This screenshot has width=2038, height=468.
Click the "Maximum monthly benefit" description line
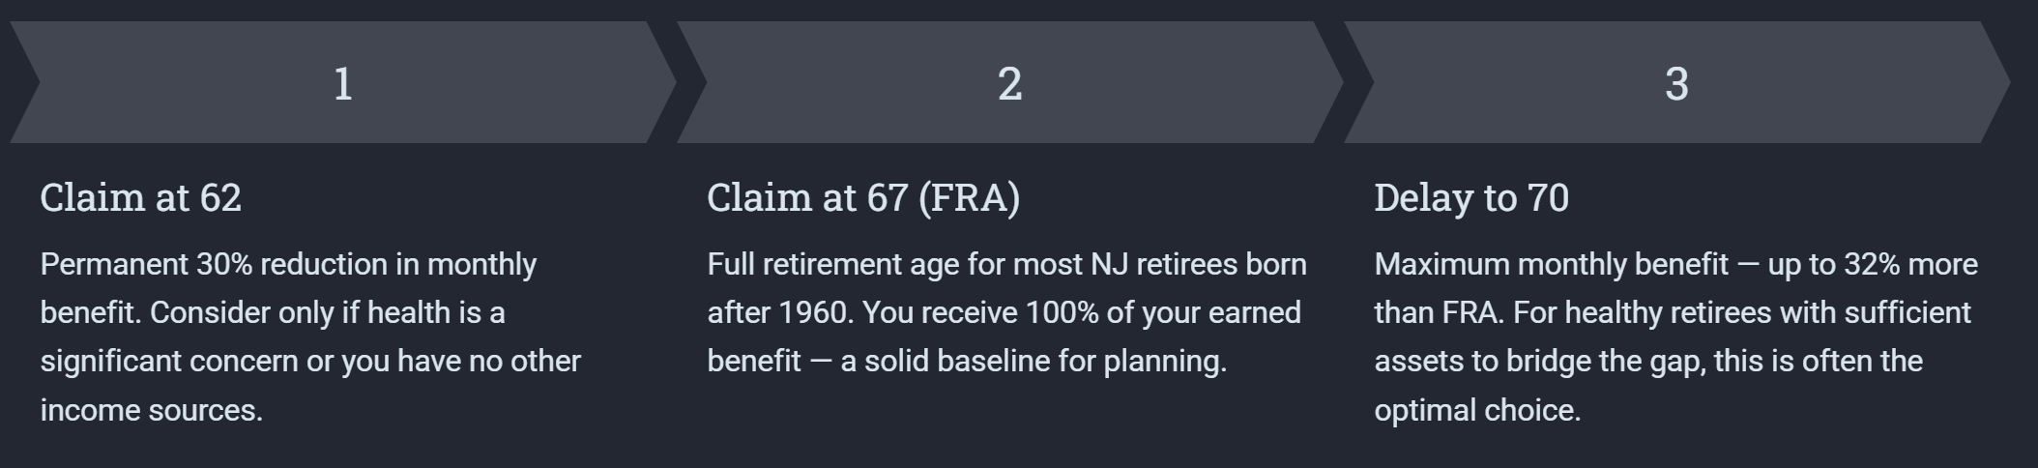coord(1551,264)
